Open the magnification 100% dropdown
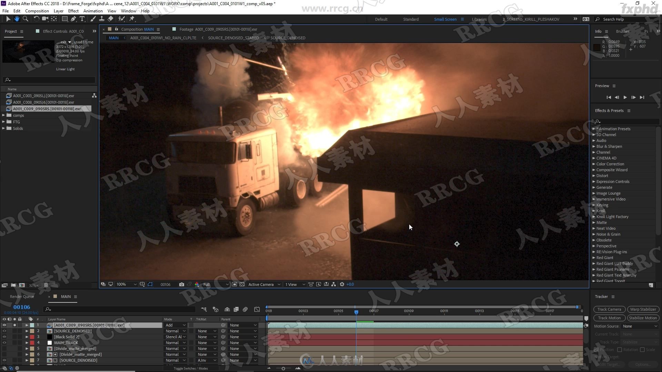Screen dimensions: 662x372 coord(126,285)
